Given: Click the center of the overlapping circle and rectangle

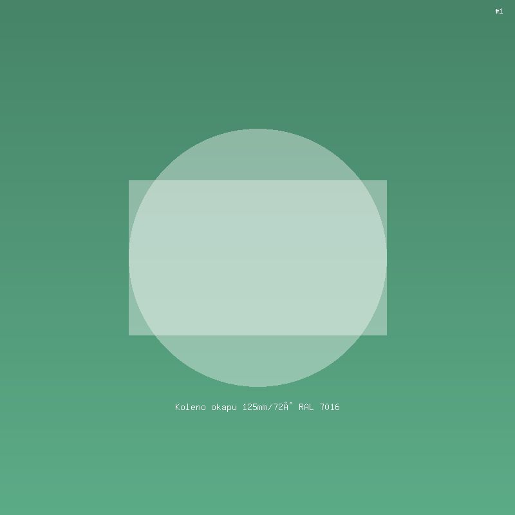Looking at the screenshot, I should (257, 257).
